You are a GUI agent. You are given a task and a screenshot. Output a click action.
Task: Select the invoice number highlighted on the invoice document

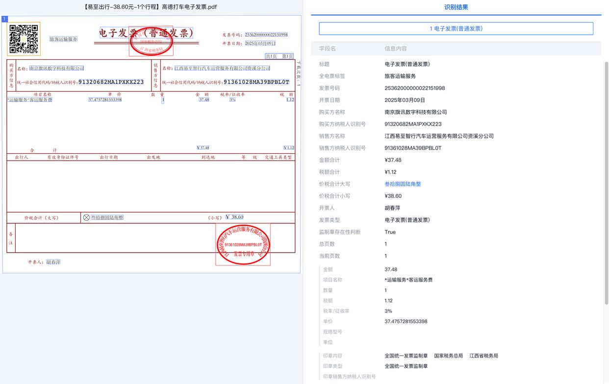click(266, 35)
